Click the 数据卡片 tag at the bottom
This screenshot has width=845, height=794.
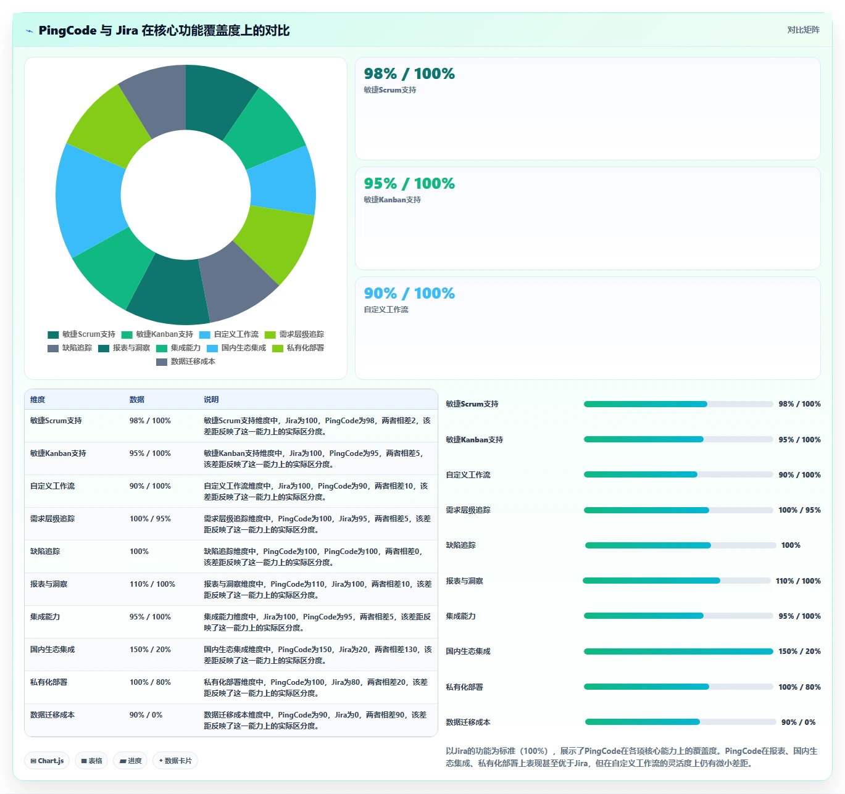175,761
